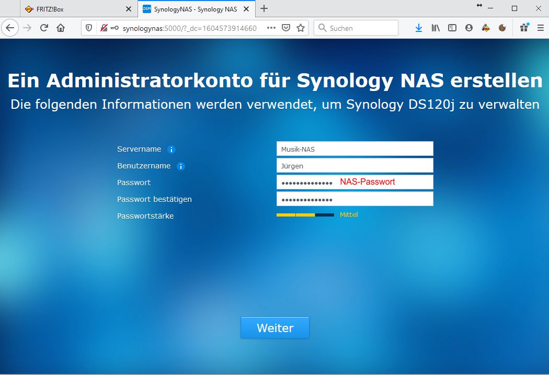Focus the Passwort bestätigen field
The height and width of the screenshot is (375, 549).
point(354,199)
